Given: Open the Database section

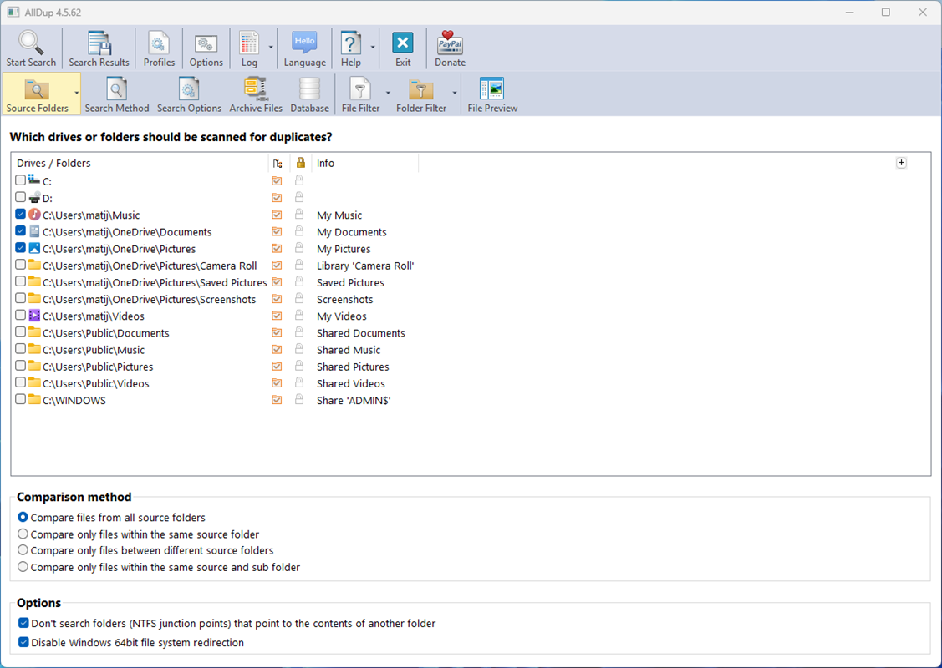Looking at the screenshot, I should click(309, 94).
